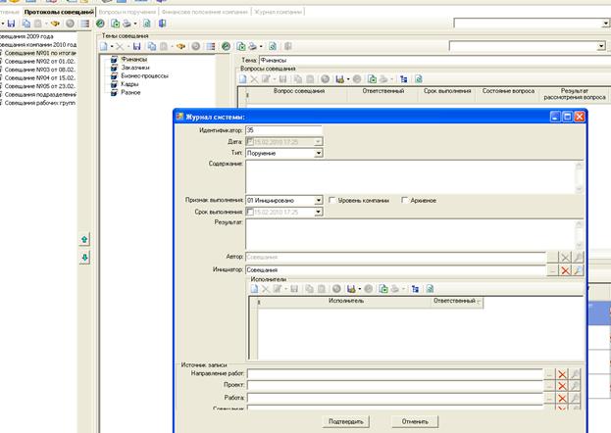
Task: Switch to the Протоколы совещаний tab
Action: [58, 10]
